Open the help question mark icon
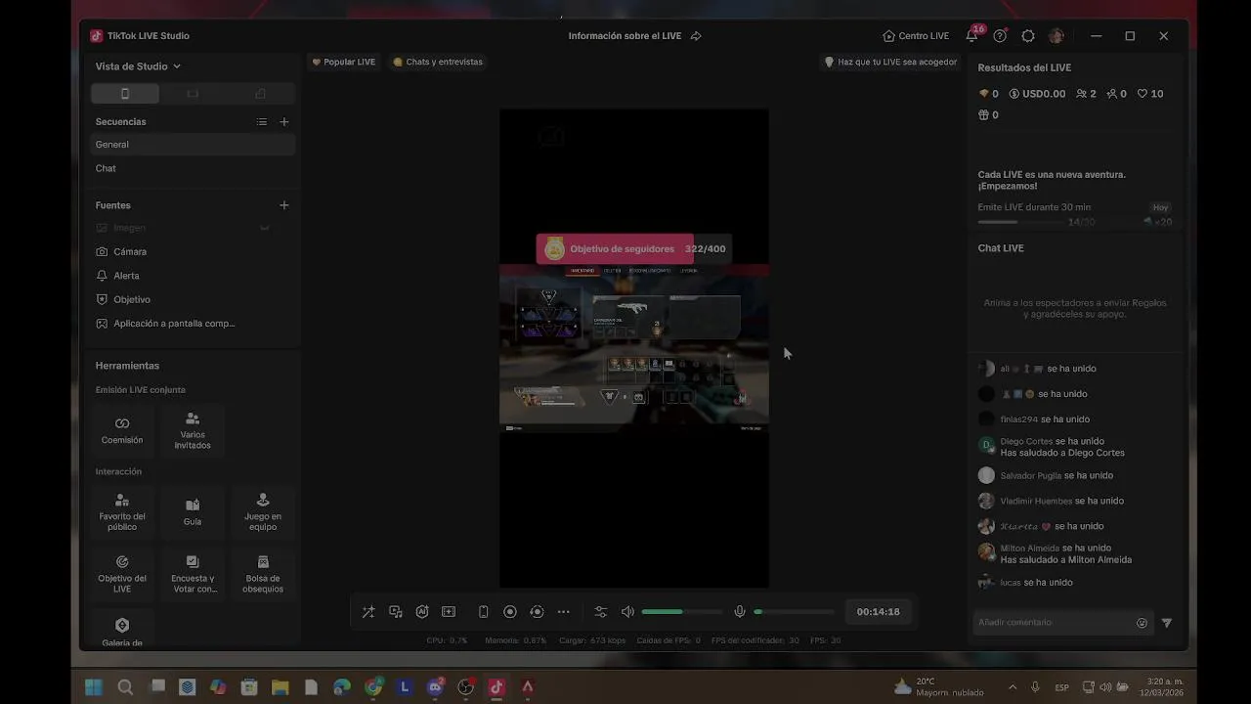 (1000, 35)
